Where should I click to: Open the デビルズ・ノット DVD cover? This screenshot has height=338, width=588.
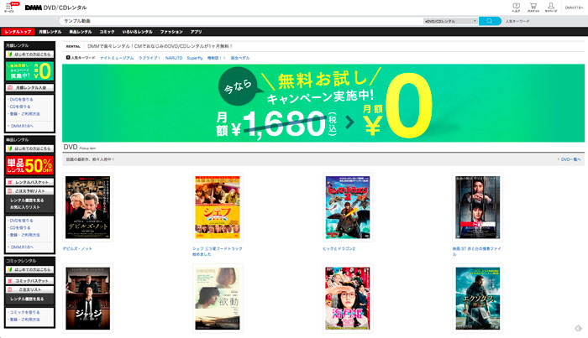pyautogui.click(x=87, y=207)
